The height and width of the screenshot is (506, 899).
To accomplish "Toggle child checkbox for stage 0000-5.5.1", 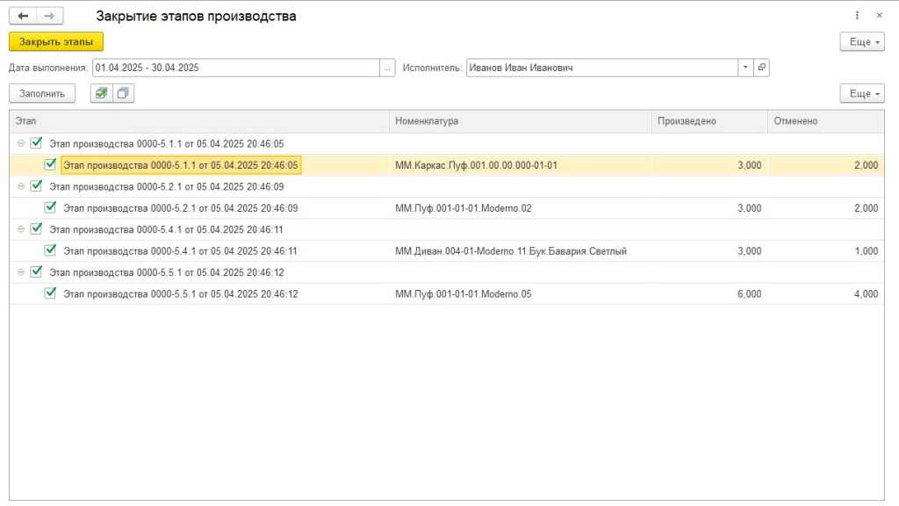I will pyautogui.click(x=50, y=293).
